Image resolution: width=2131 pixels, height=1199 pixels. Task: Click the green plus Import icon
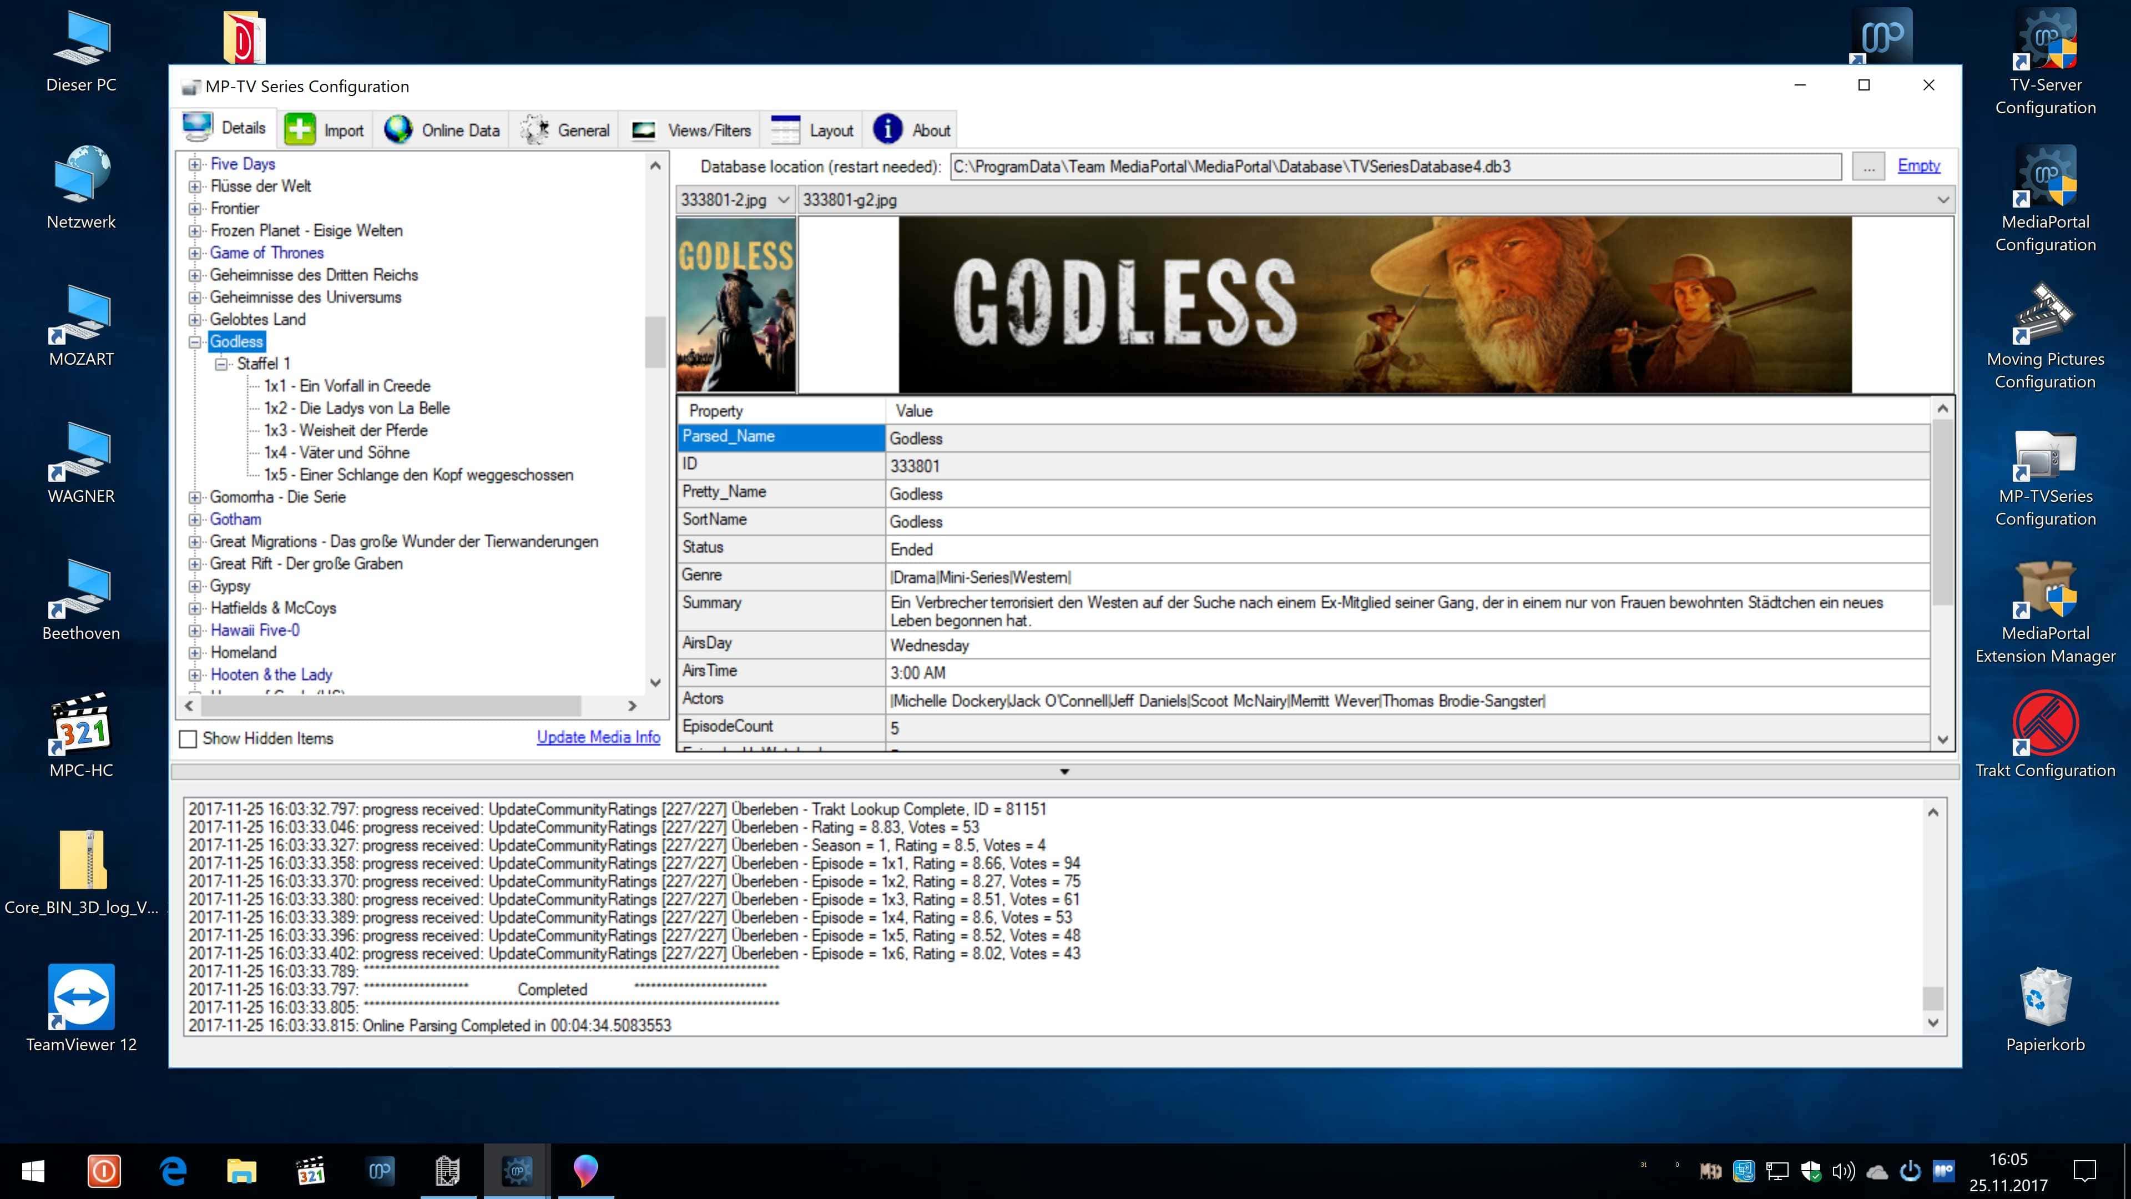(300, 130)
